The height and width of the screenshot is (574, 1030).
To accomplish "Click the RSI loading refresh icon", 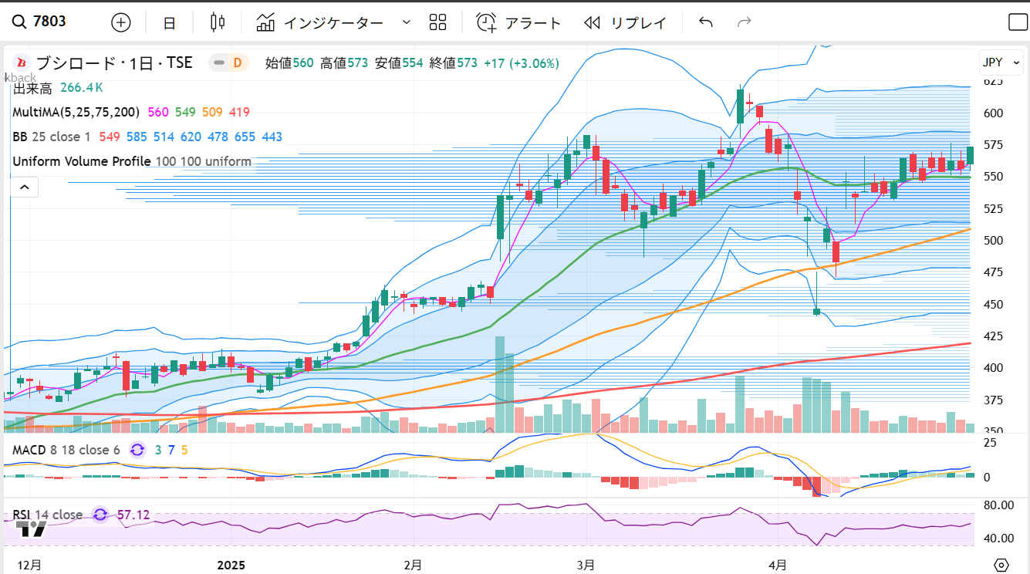I will [x=100, y=515].
